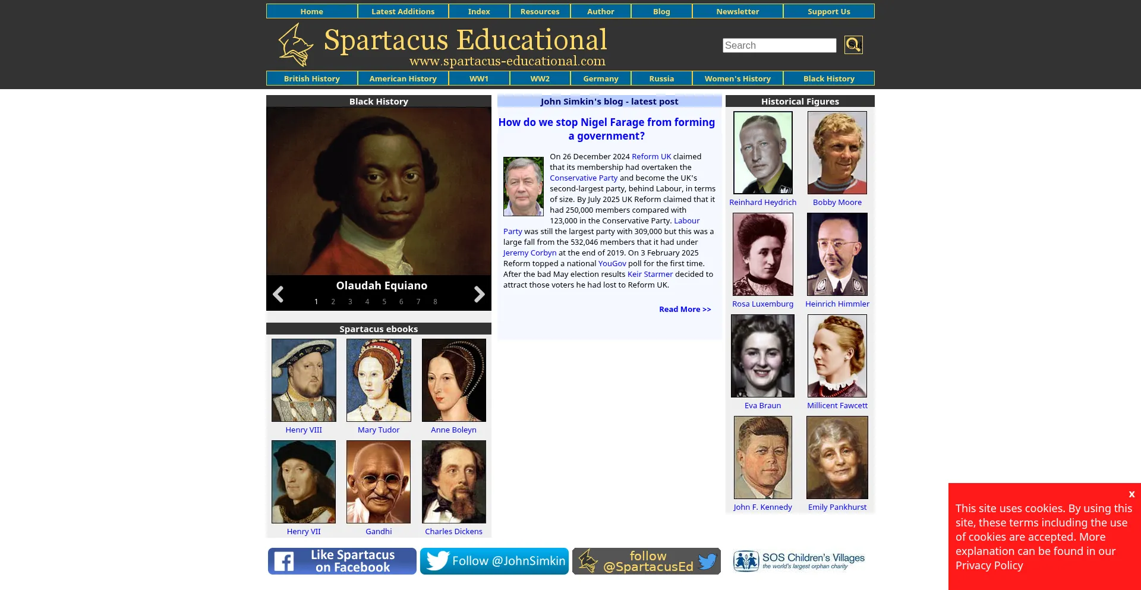Open Follow @JohnSimkin Twitter banner
The width and height of the screenshot is (1141, 590).
[494, 561]
